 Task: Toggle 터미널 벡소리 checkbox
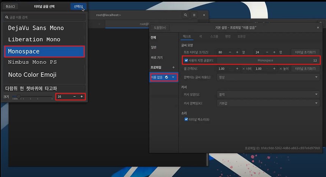pyautogui.click(x=186, y=119)
